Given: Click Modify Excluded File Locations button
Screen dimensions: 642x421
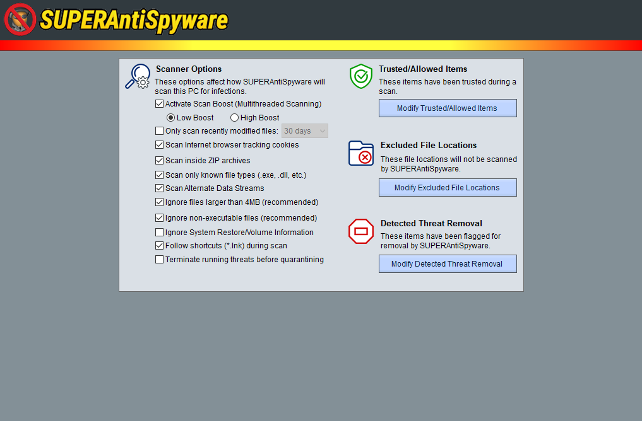Looking at the screenshot, I should 448,188.
